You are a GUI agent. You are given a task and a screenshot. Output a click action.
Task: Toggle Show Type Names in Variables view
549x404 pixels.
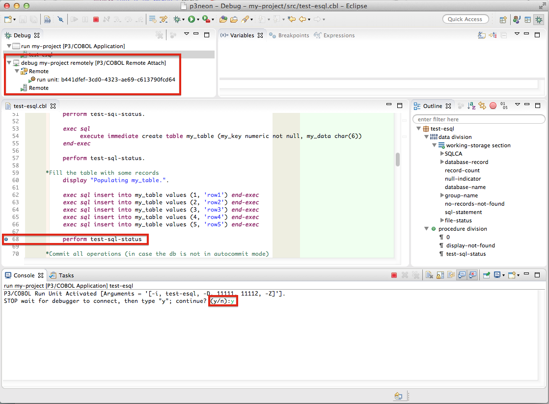(482, 35)
